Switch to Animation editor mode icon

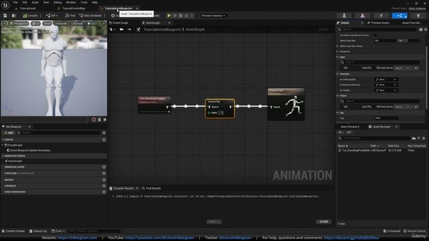[x=381, y=15]
